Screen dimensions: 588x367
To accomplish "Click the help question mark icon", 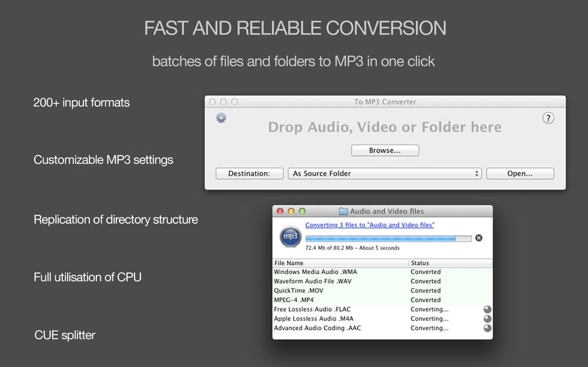I will pyautogui.click(x=548, y=117).
